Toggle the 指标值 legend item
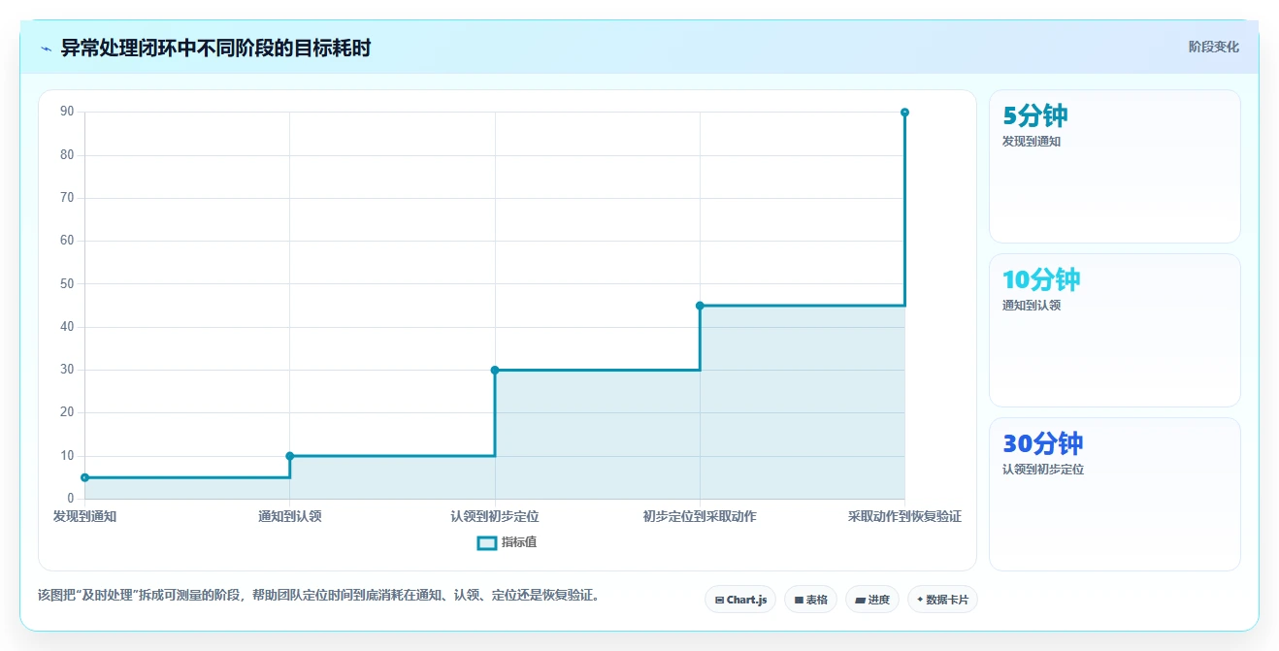This screenshot has height=651, width=1279. (x=507, y=542)
